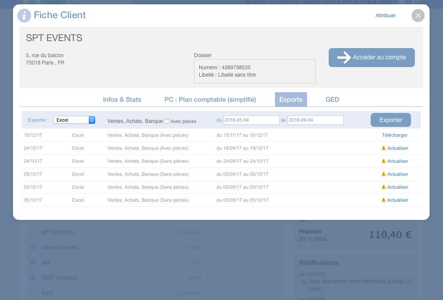Click Accéder au compte button

pyautogui.click(x=372, y=57)
